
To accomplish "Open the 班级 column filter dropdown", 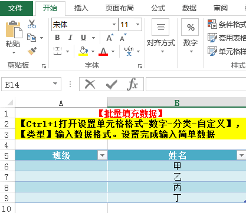I will coord(102,155).
